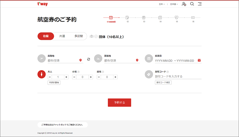Swap departure and arrival airports
The height and width of the screenshot is (137, 239).
pyautogui.click(x=88, y=59)
